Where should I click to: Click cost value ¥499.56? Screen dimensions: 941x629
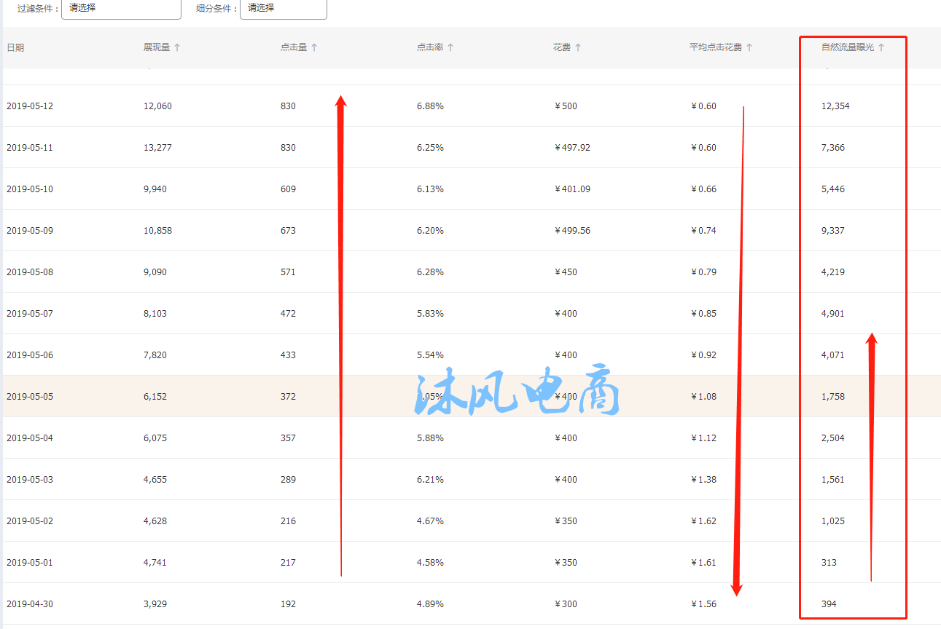click(x=572, y=231)
